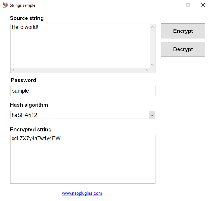This screenshot has height=201, width=211.
Task: Select the haSHA512 combo box field
Action: (x=82, y=115)
